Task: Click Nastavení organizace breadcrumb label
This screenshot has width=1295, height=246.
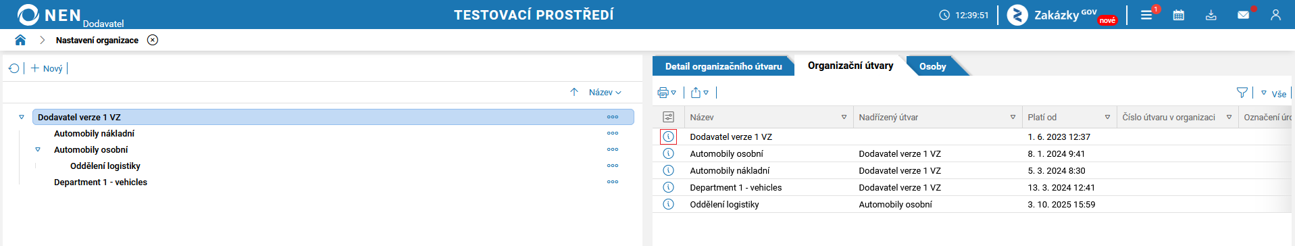Action: [x=97, y=40]
